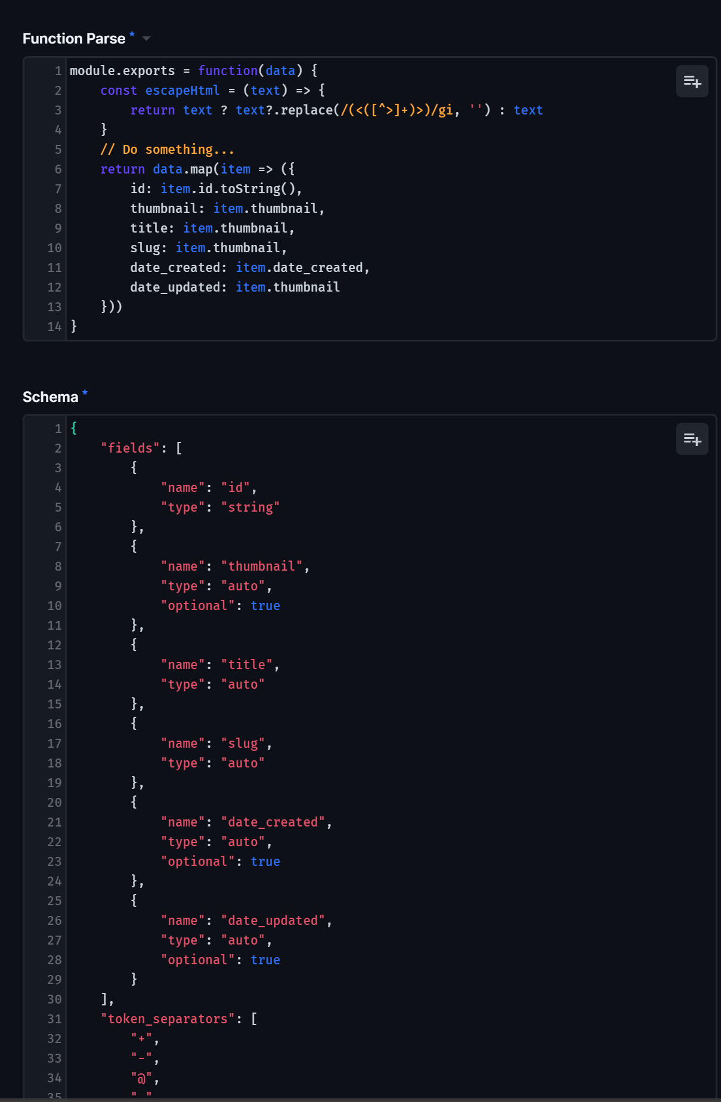
Task: Place cursor on the date_updated: item.thumbnail line
Action: (x=235, y=287)
